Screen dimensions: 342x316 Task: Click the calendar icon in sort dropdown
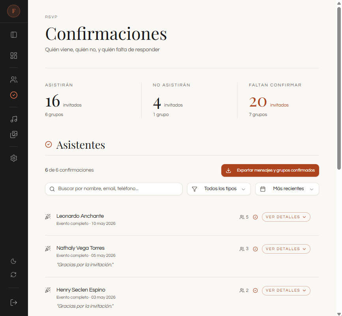263,189
